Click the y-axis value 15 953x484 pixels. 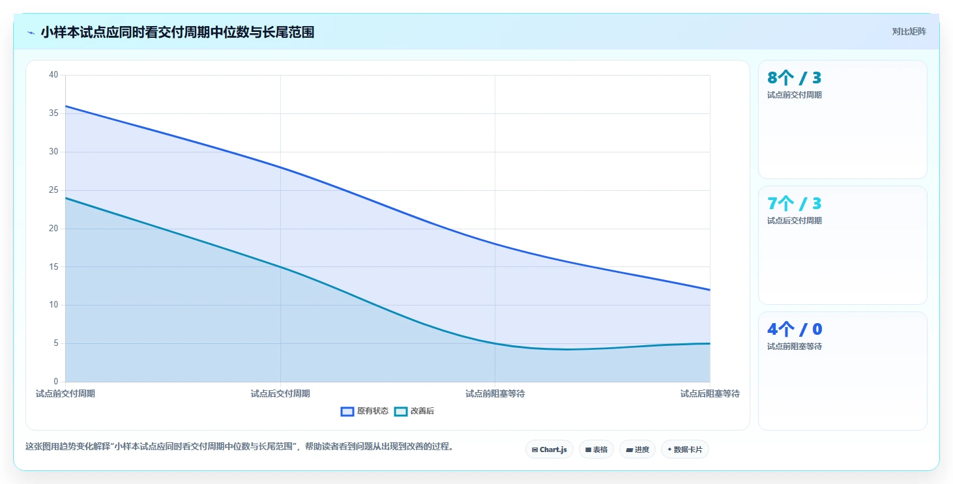click(x=53, y=266)
